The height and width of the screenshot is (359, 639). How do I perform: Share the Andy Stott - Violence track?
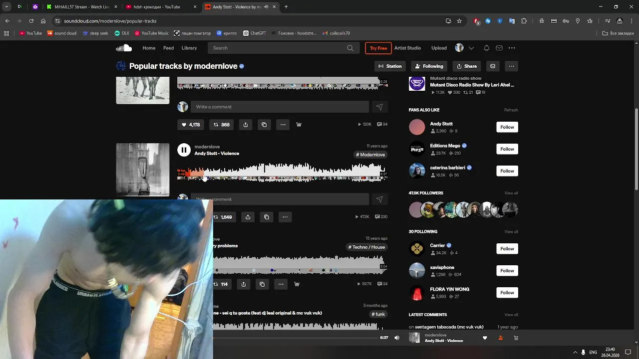tap(248, 217)
